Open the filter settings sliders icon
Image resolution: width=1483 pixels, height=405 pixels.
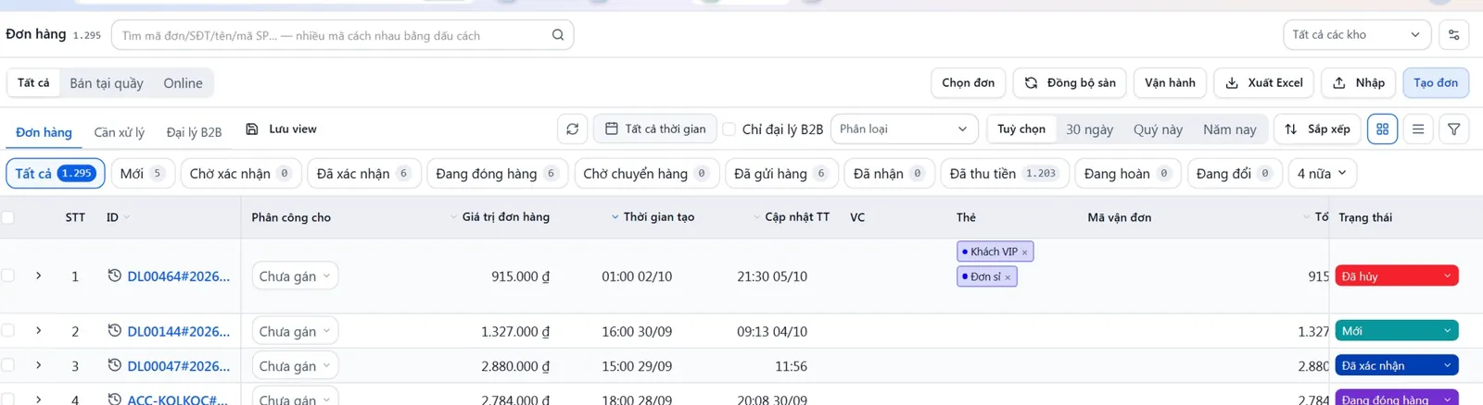1453,35
